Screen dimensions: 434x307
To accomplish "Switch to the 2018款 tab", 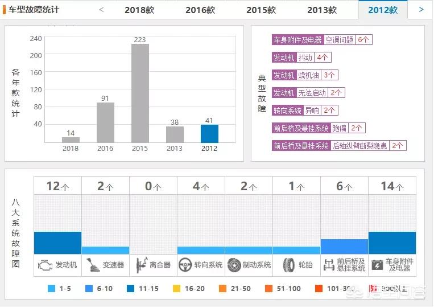I will pos(139,10).
